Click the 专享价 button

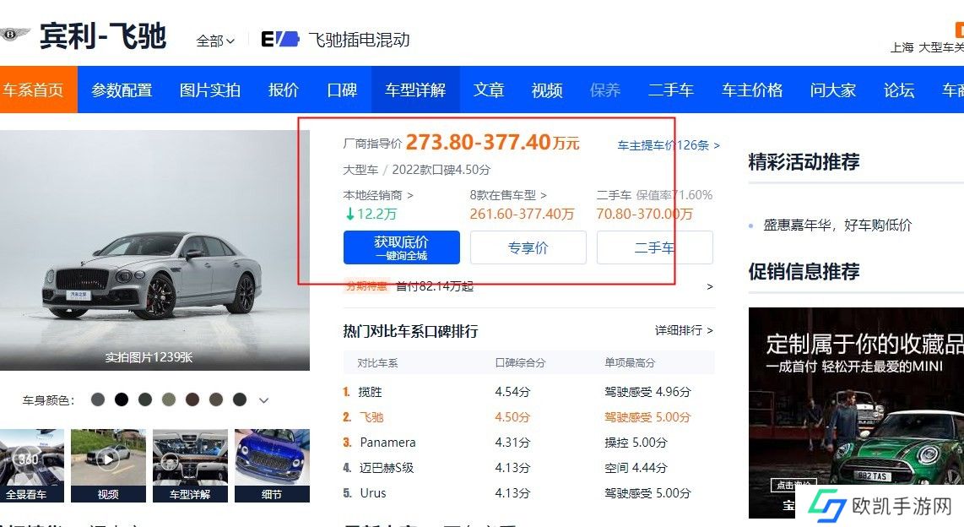tap(528, 247)
